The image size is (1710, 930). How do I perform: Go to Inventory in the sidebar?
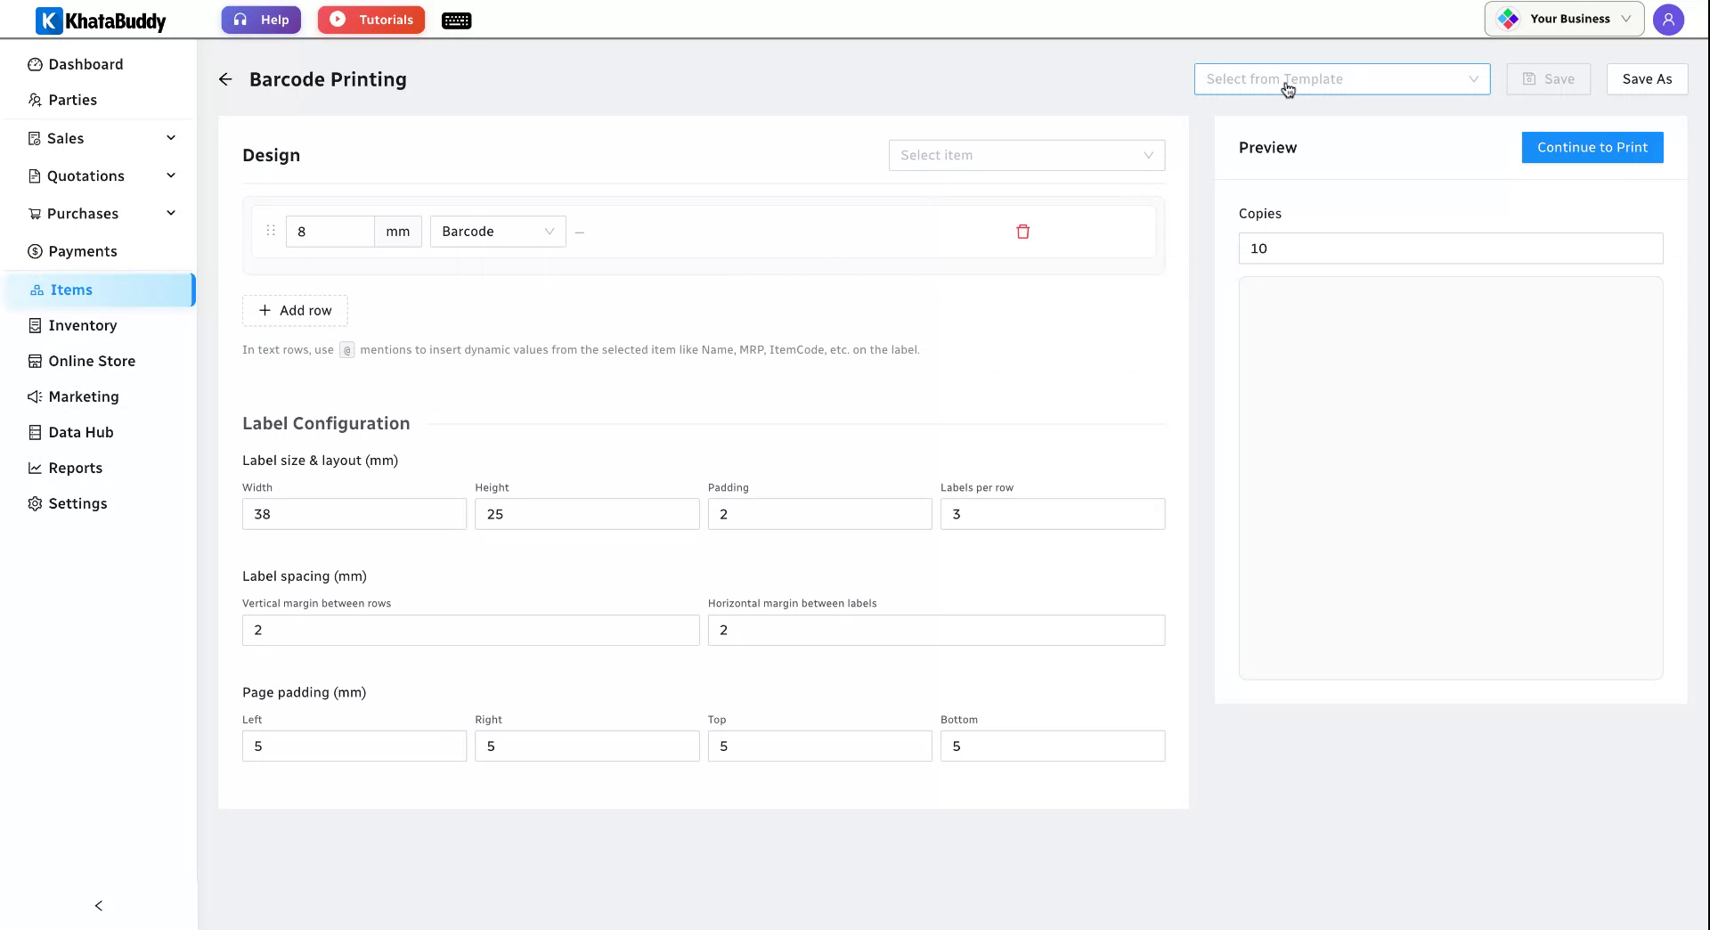(x=83, y=325)
